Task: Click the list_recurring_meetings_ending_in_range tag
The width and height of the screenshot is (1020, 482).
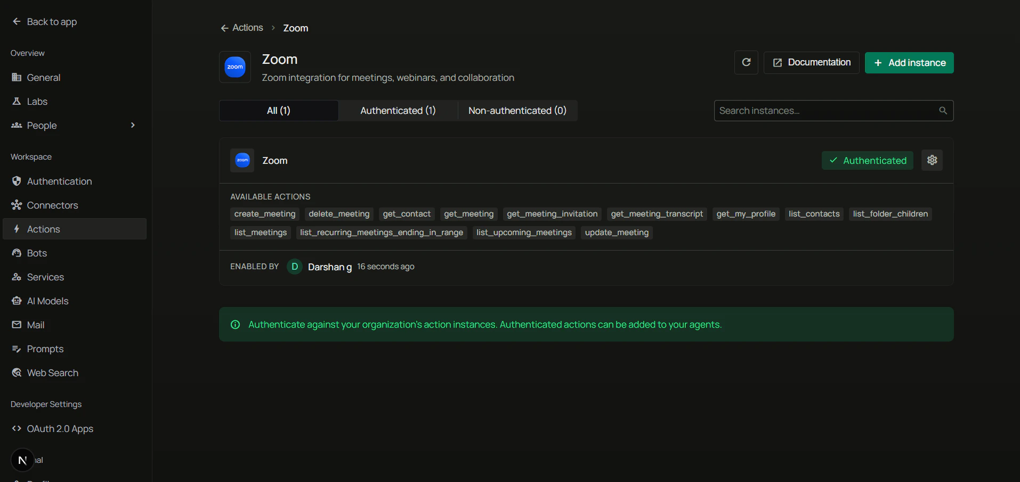Action: coord(382,232)
